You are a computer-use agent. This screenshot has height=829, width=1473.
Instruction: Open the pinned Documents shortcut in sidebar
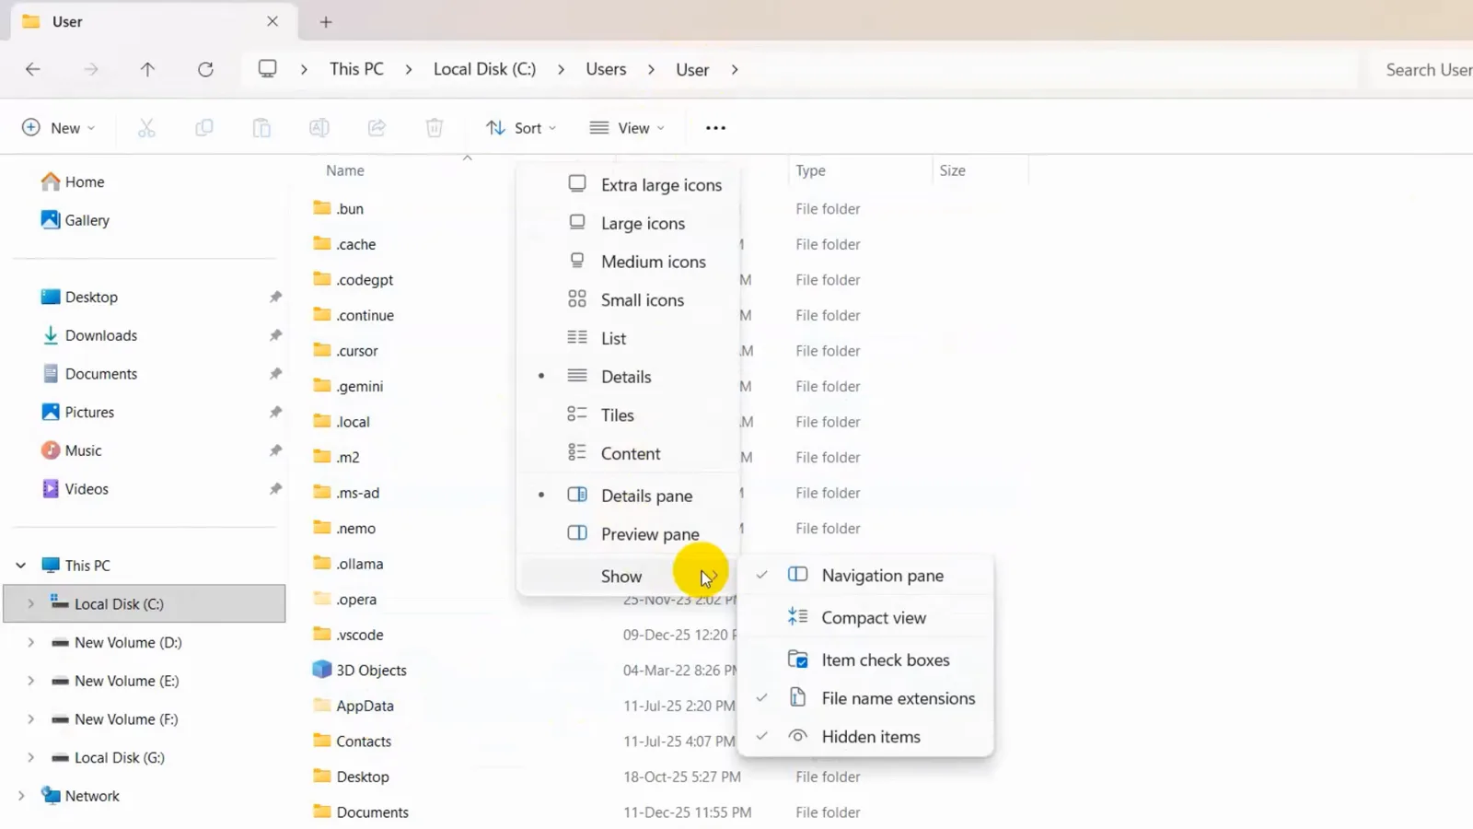[x=89, y=374]
